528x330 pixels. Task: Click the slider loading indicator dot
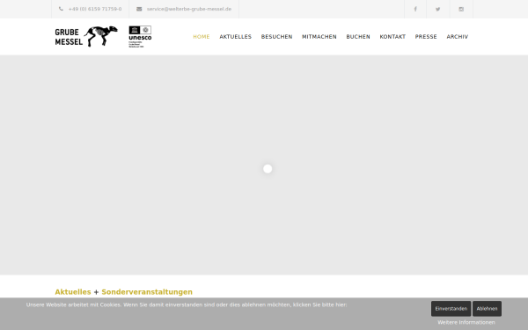(268, 169)
